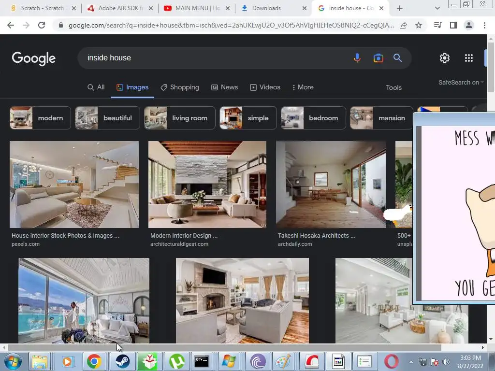The image size is (495, 371).
Task: Switch to the Downloads tab
Action: [274, 8]
